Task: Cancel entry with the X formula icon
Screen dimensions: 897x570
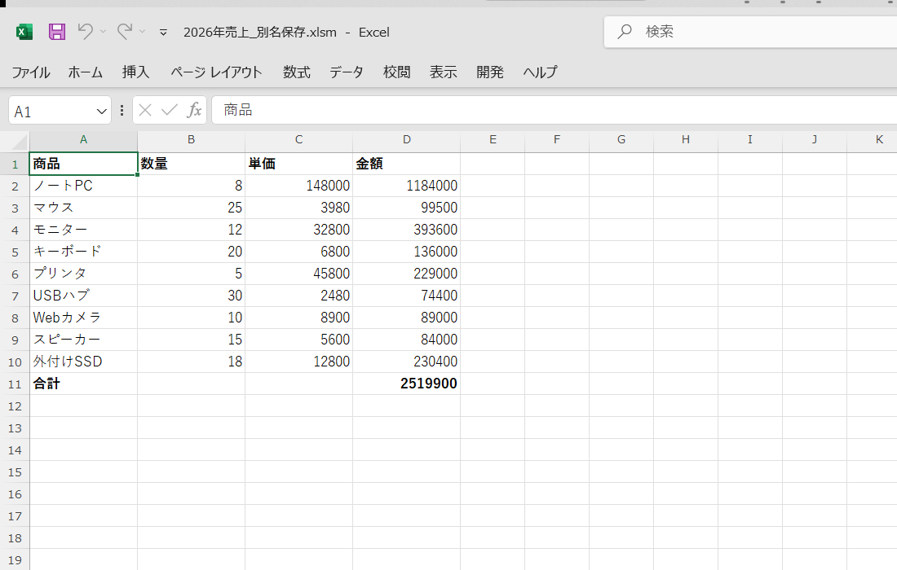Action: [145, 110]
